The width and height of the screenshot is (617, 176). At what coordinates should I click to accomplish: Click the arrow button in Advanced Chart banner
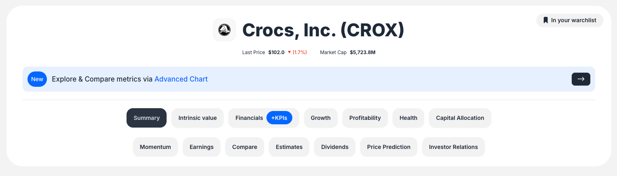(581, 79)
